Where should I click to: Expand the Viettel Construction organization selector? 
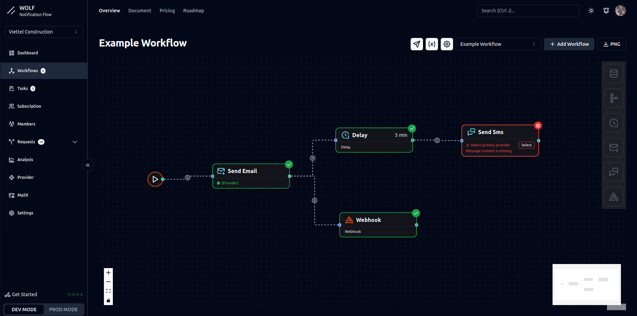tap(43, 31)
